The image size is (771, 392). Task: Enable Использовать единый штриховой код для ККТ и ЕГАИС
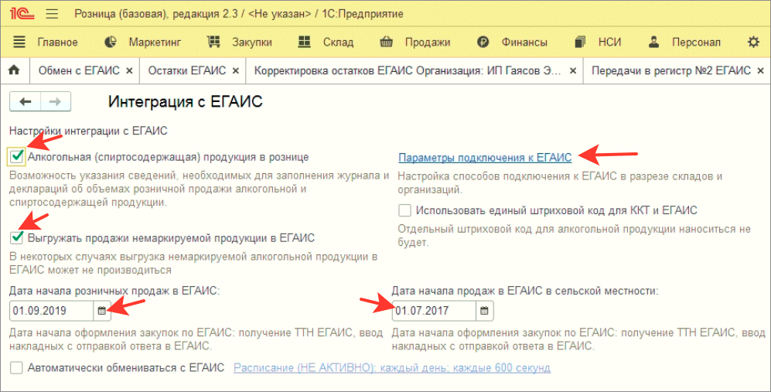click(404, 210)
